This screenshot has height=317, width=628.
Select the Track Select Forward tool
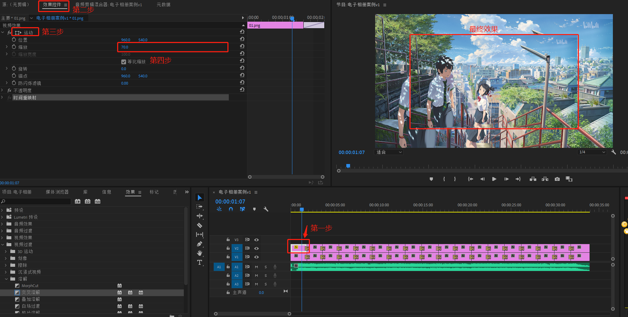pos(200,207)
